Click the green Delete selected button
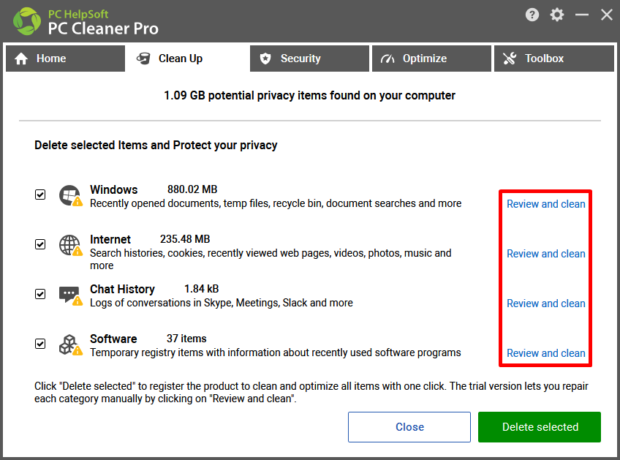Image resolution: width=620 pixels, height=460 pixels. point(540,427)
